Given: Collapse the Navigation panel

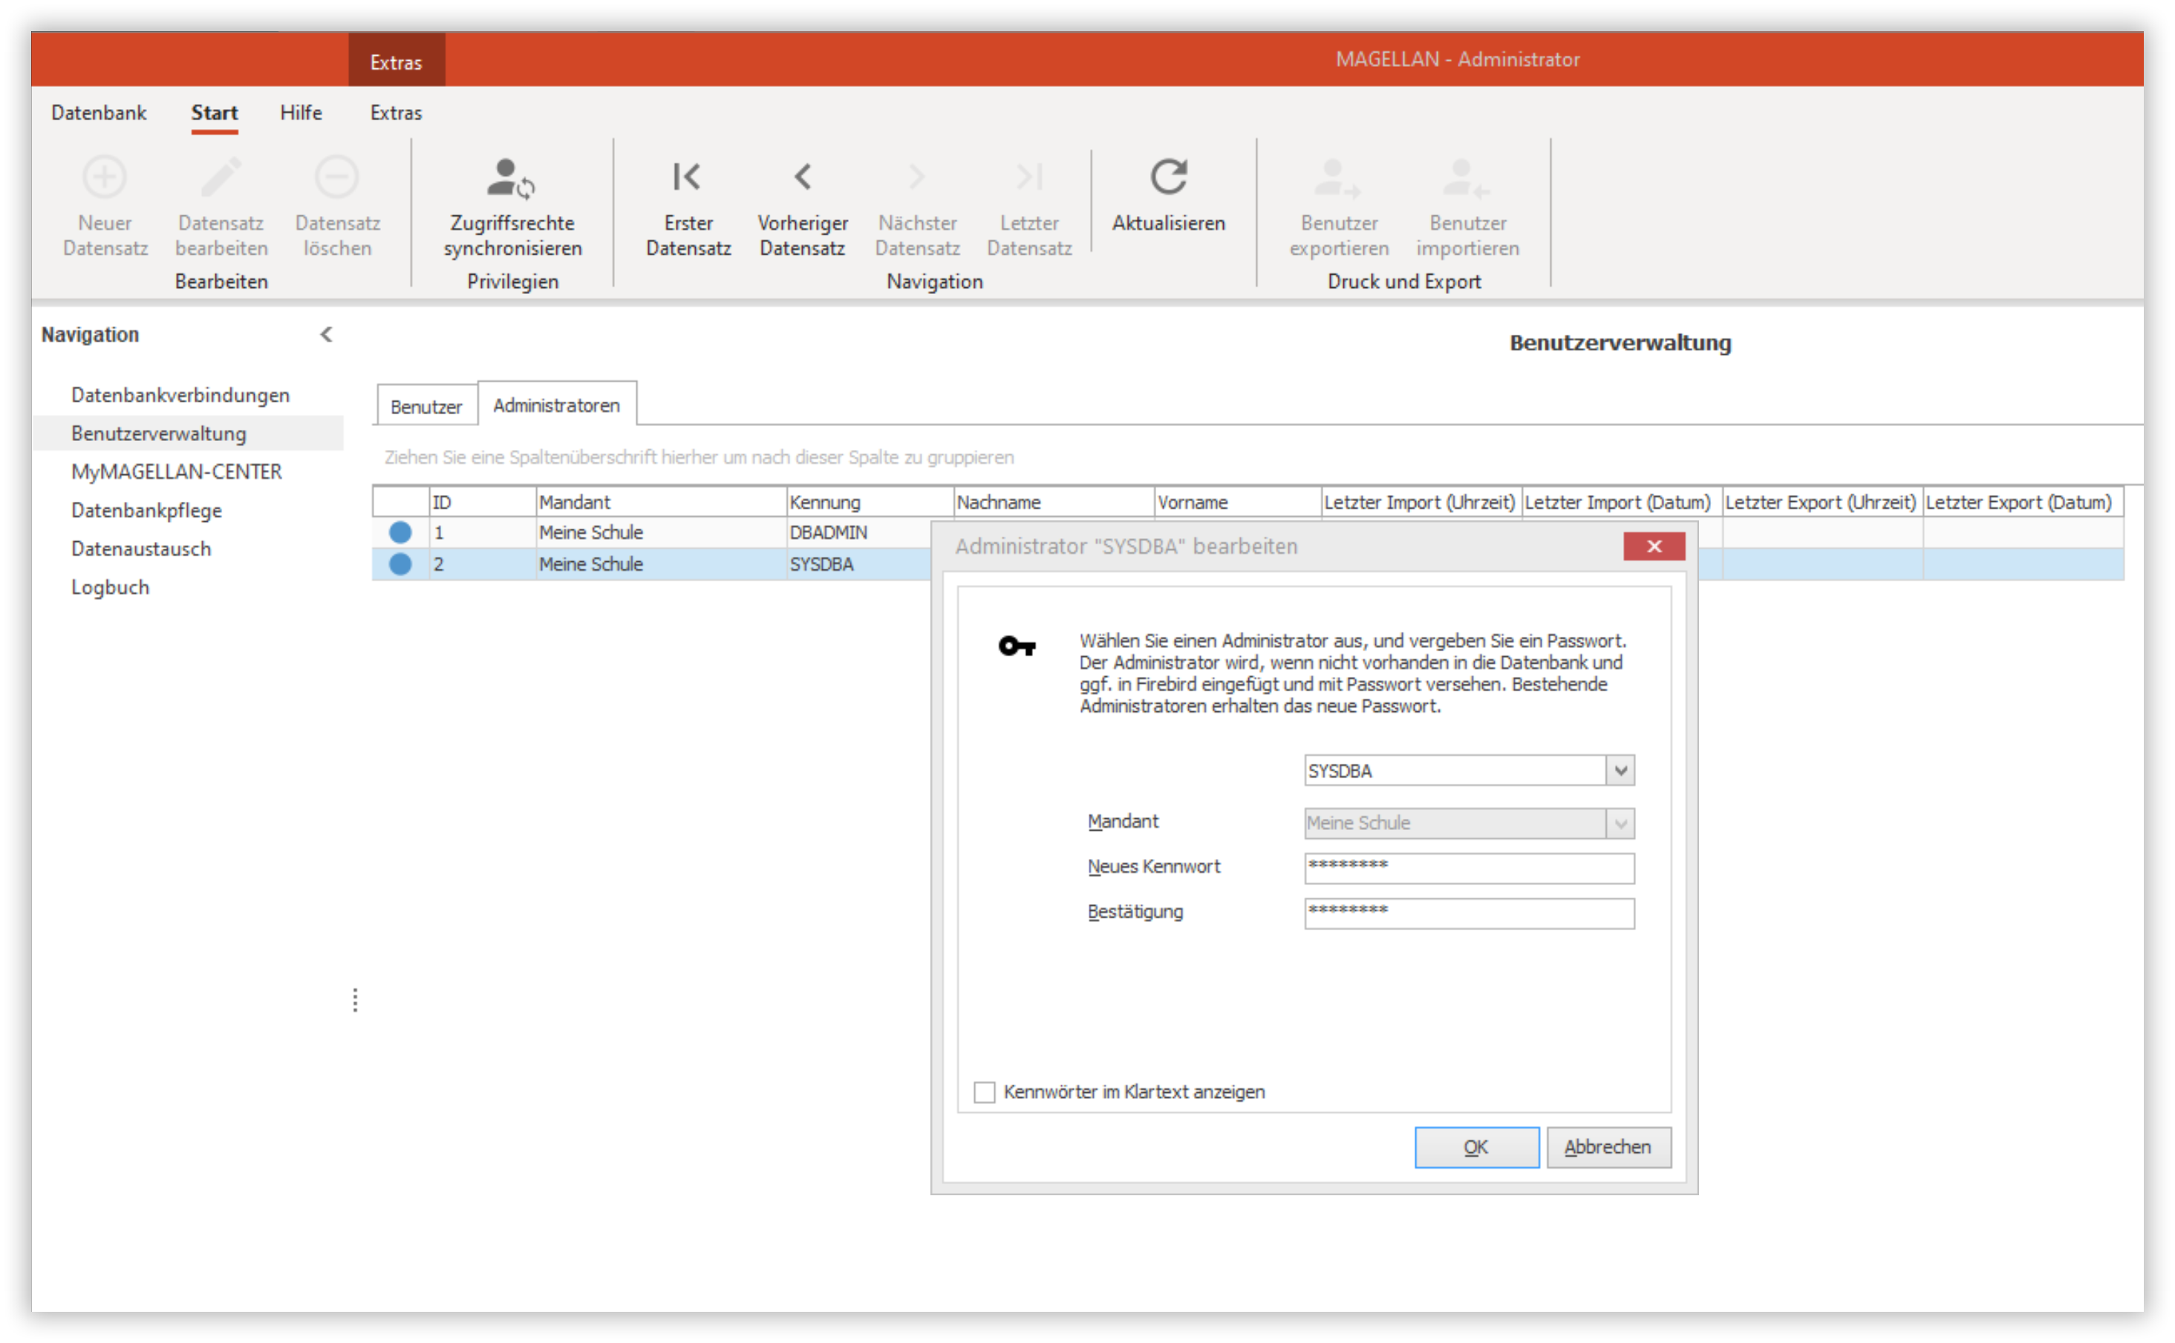Looking at the screenshot, I should pyautogui.click(x=326, y=334).
